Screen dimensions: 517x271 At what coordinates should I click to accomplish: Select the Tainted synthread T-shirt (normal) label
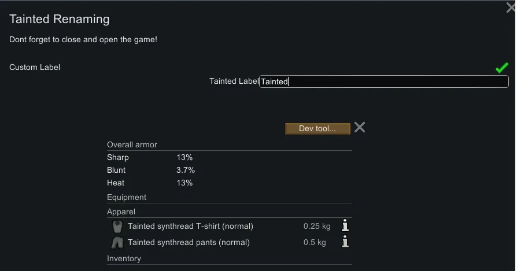coord(190,226)
